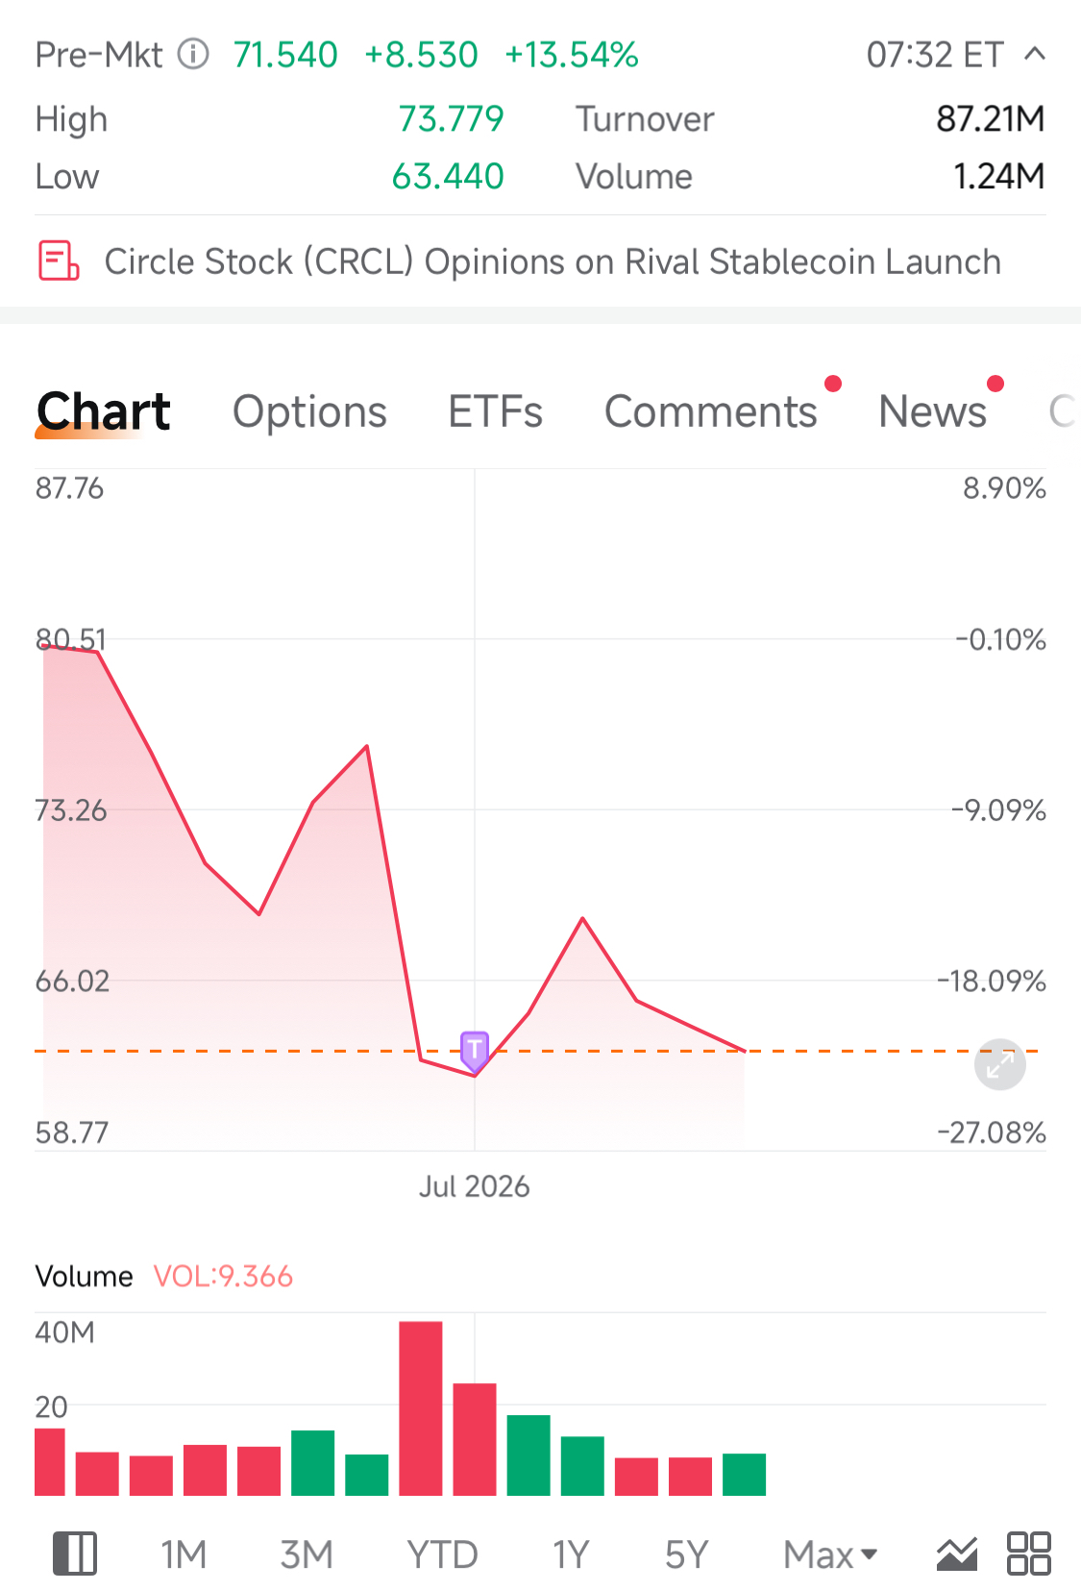Switch chart type via line-chart icon

coord(957,1554)
